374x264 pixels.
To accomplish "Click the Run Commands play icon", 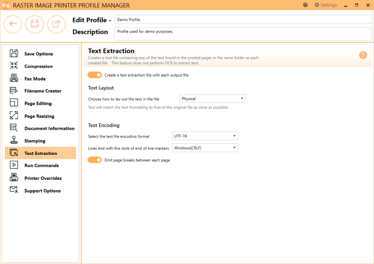I will [14, 165].
